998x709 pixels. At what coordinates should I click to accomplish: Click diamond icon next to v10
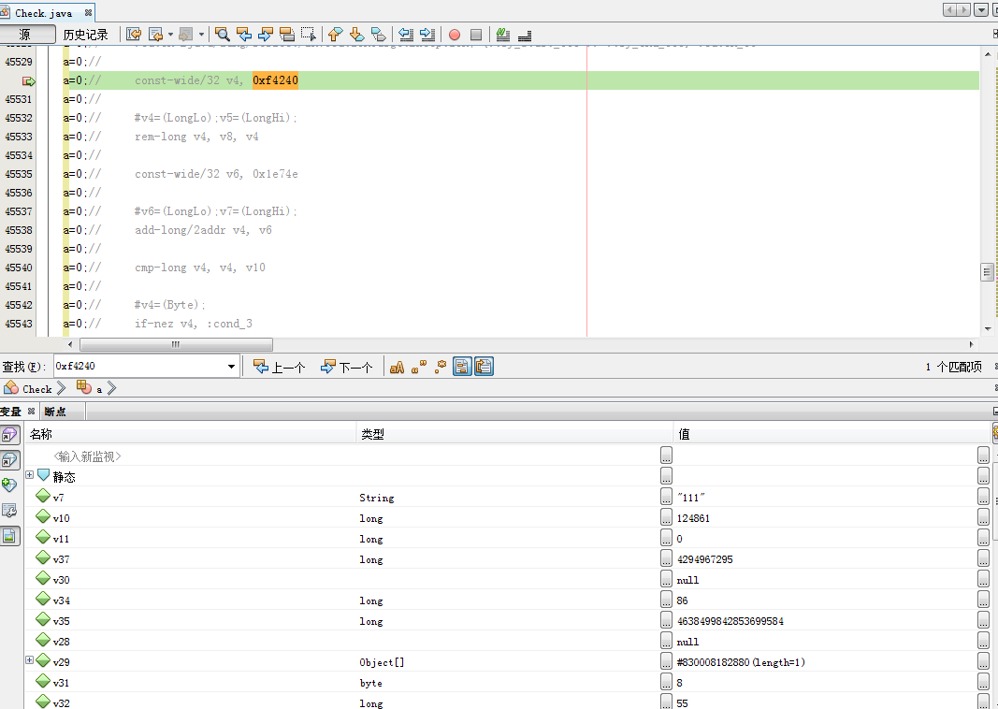click(x=43, y=516)
